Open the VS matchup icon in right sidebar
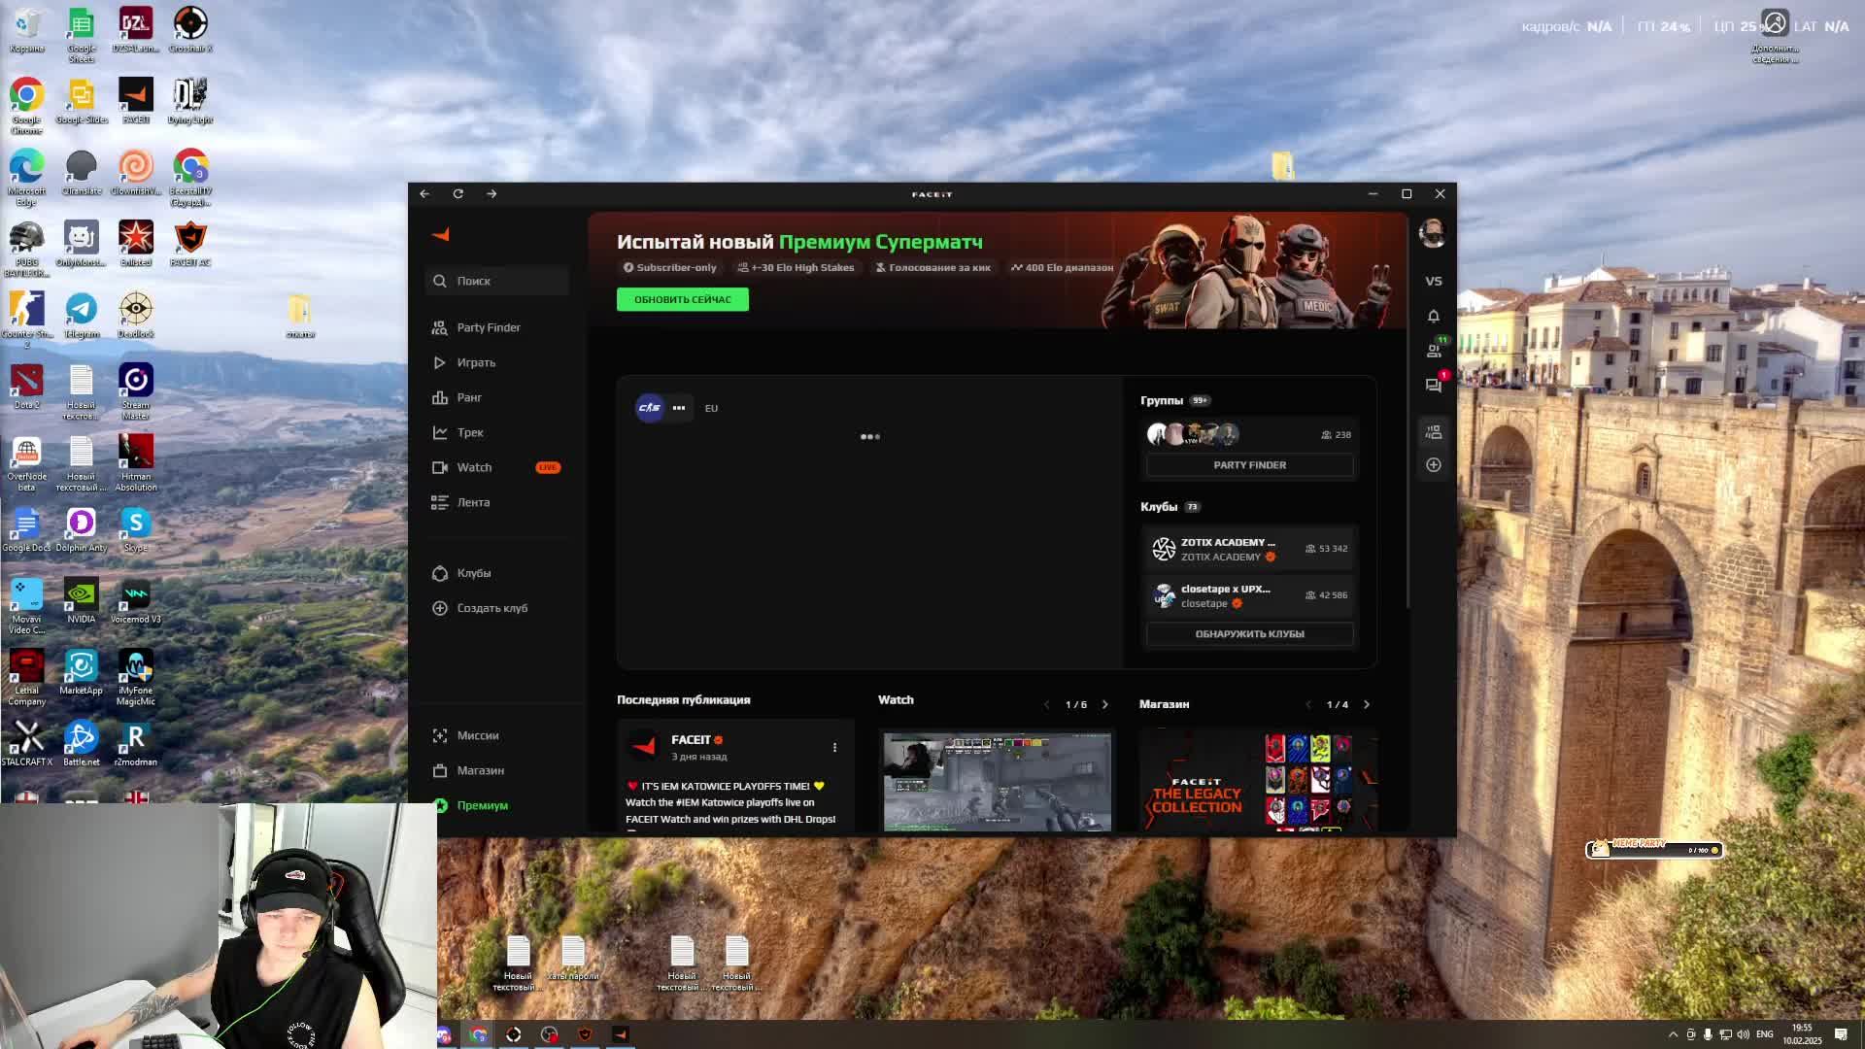The width and height of the screenshot is (1865, 1049). click(1433, 281)
